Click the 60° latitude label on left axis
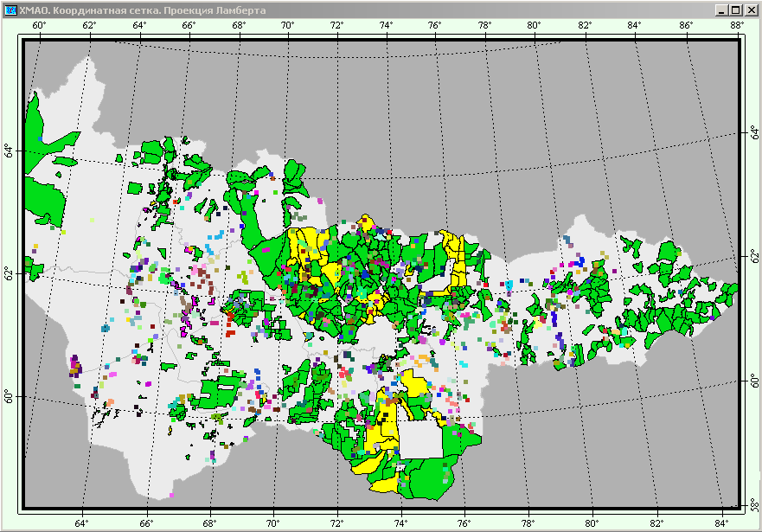 9,397
